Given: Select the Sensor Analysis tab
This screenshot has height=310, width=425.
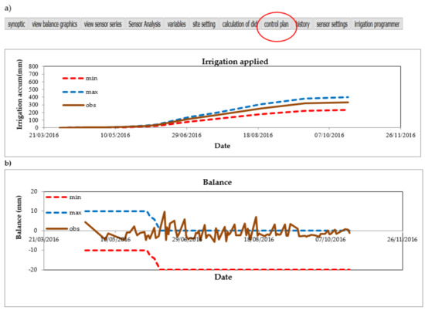Looking at the screenshot, I should click(144, 24).
